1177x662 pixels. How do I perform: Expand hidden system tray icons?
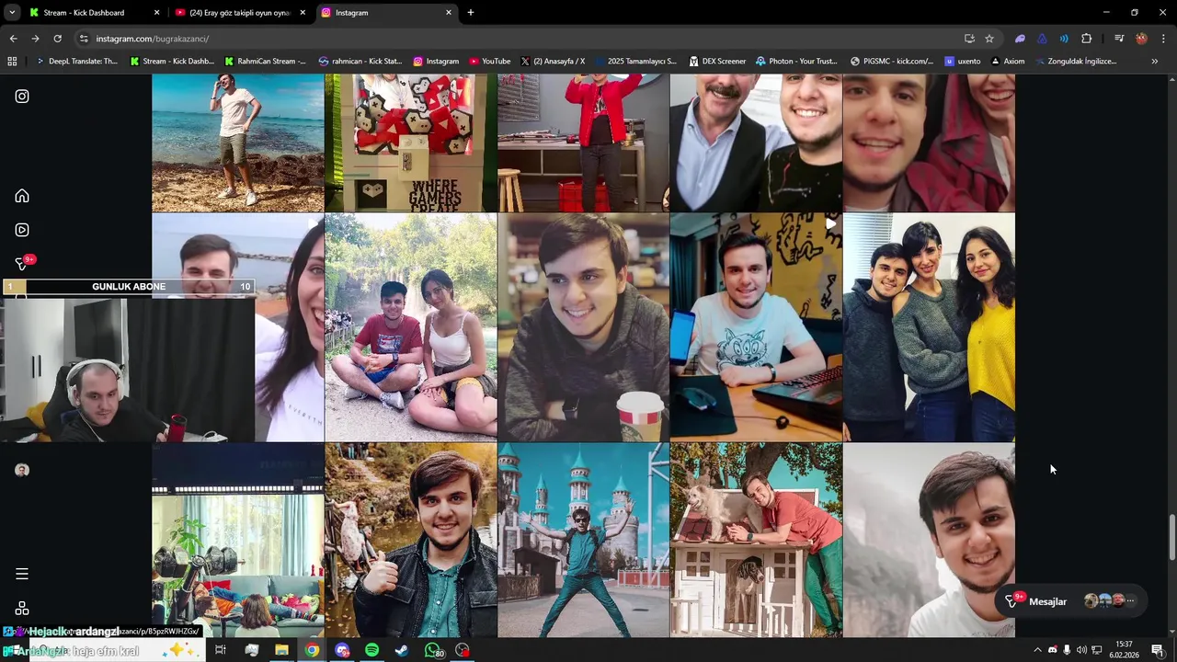pos(1037,650)
